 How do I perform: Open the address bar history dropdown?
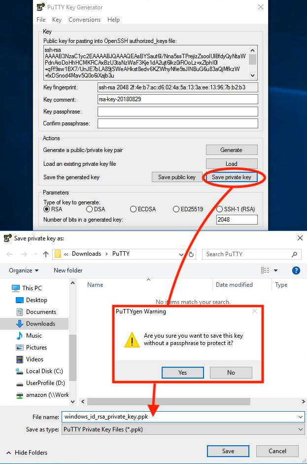click(181, 254)
